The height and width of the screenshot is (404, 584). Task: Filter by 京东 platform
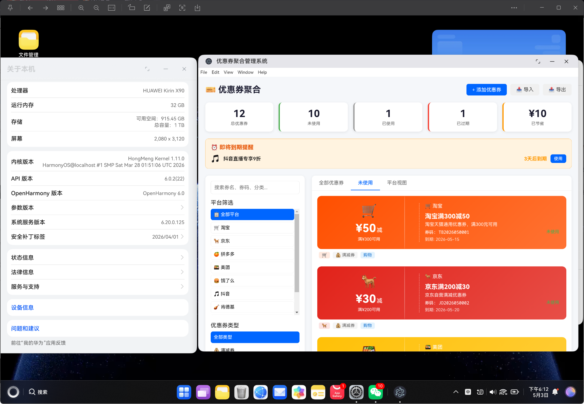coord(252,241)
